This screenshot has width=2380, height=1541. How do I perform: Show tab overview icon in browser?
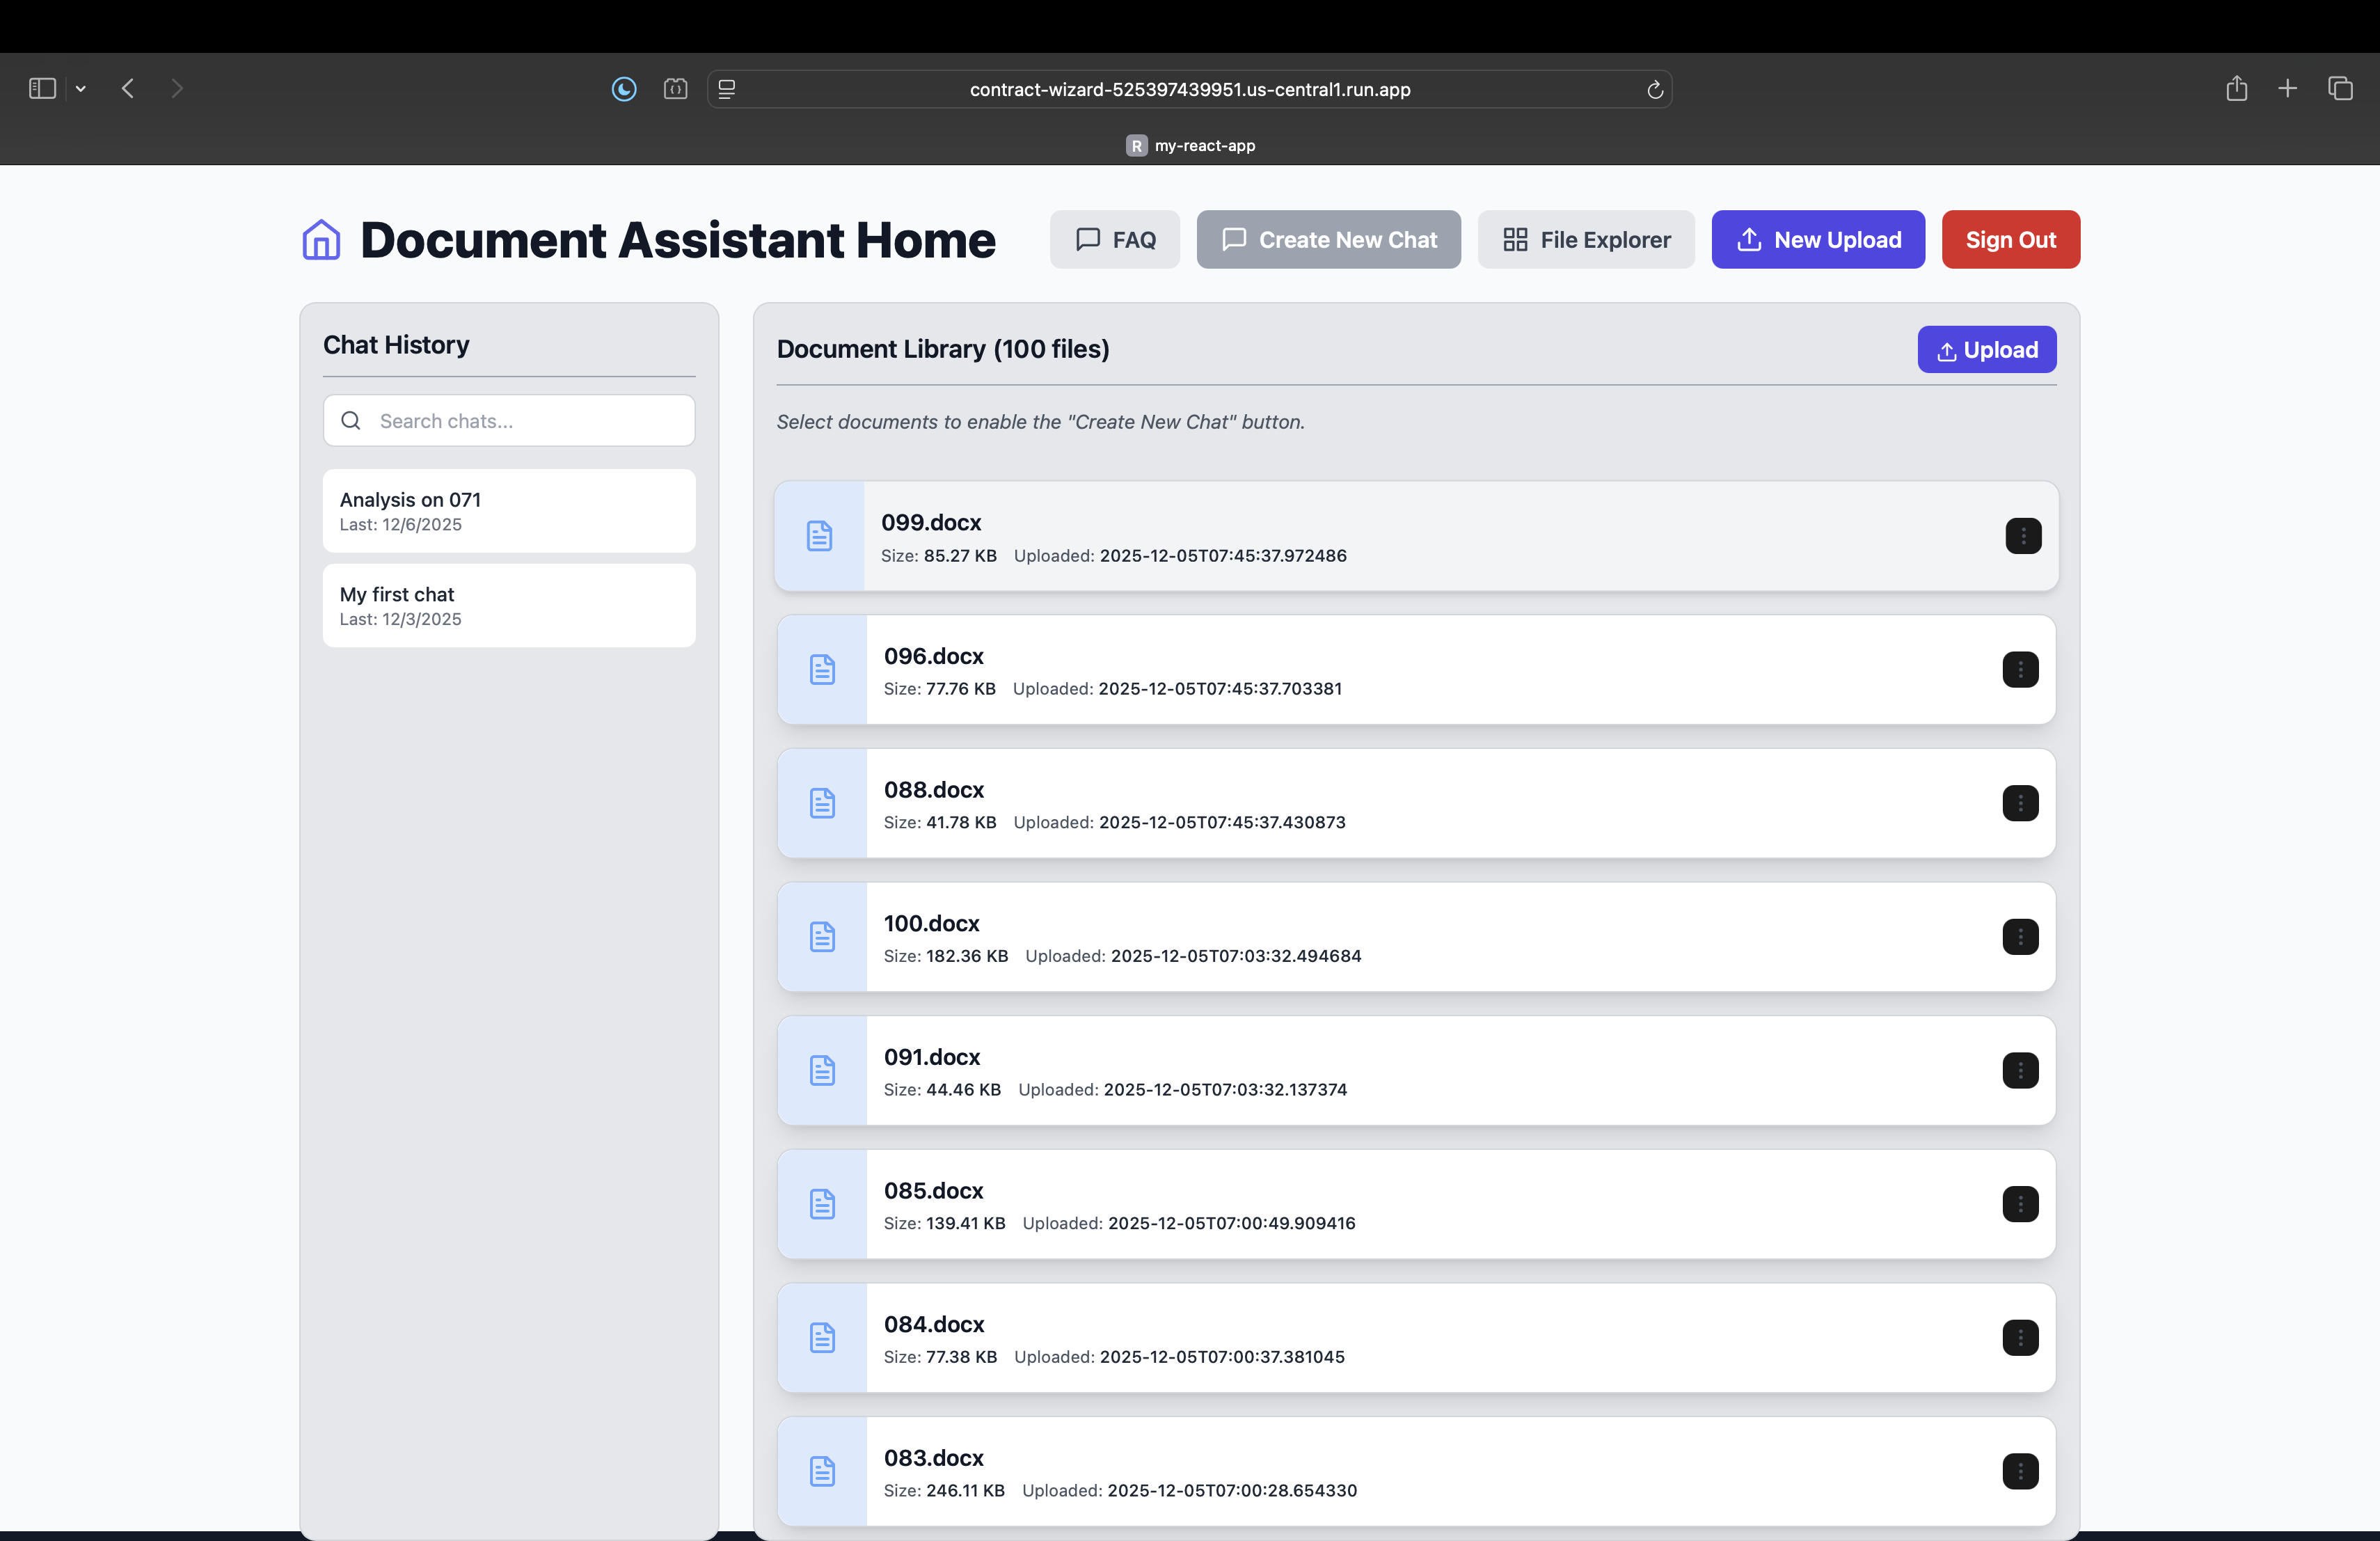coord(2340,89)
